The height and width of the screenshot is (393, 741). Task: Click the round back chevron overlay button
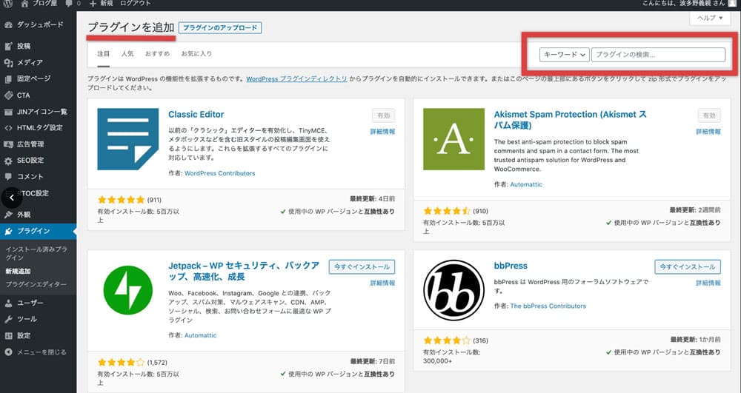[11, 198]
